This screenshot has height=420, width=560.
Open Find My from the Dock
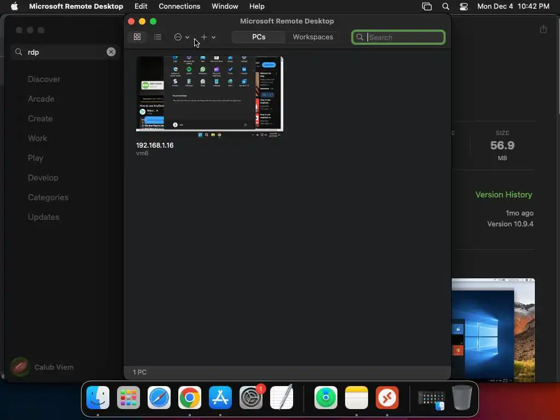(x=326, y=398)
